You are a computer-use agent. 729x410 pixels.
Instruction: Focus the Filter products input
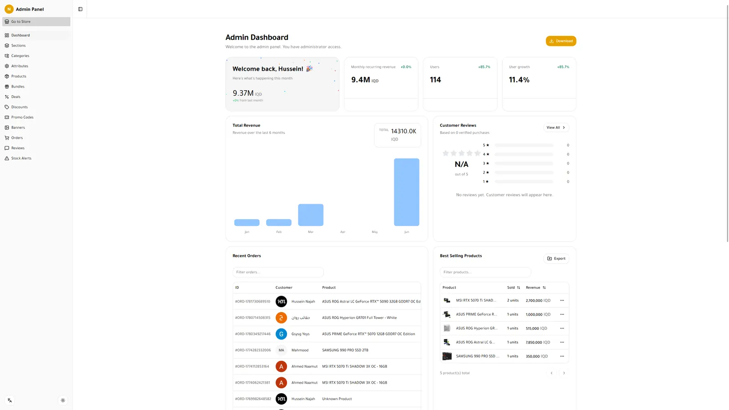point(485,272)
